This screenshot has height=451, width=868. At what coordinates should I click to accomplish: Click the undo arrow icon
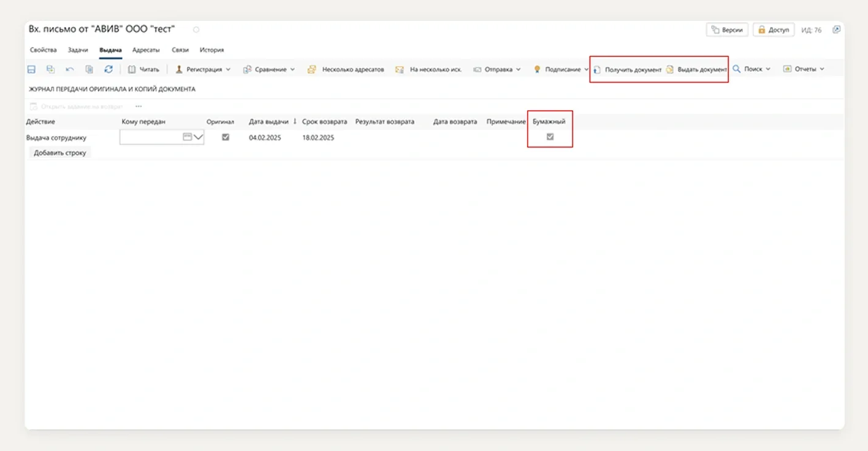[x=70, y=69]
